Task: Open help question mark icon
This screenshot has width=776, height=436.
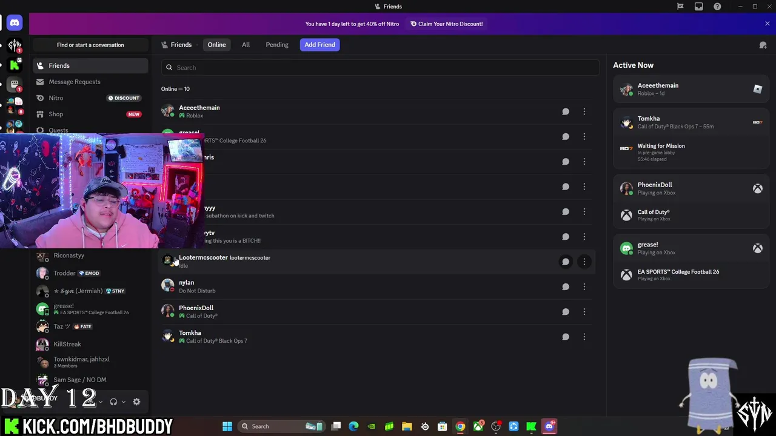Action: [x=717, y=7]
